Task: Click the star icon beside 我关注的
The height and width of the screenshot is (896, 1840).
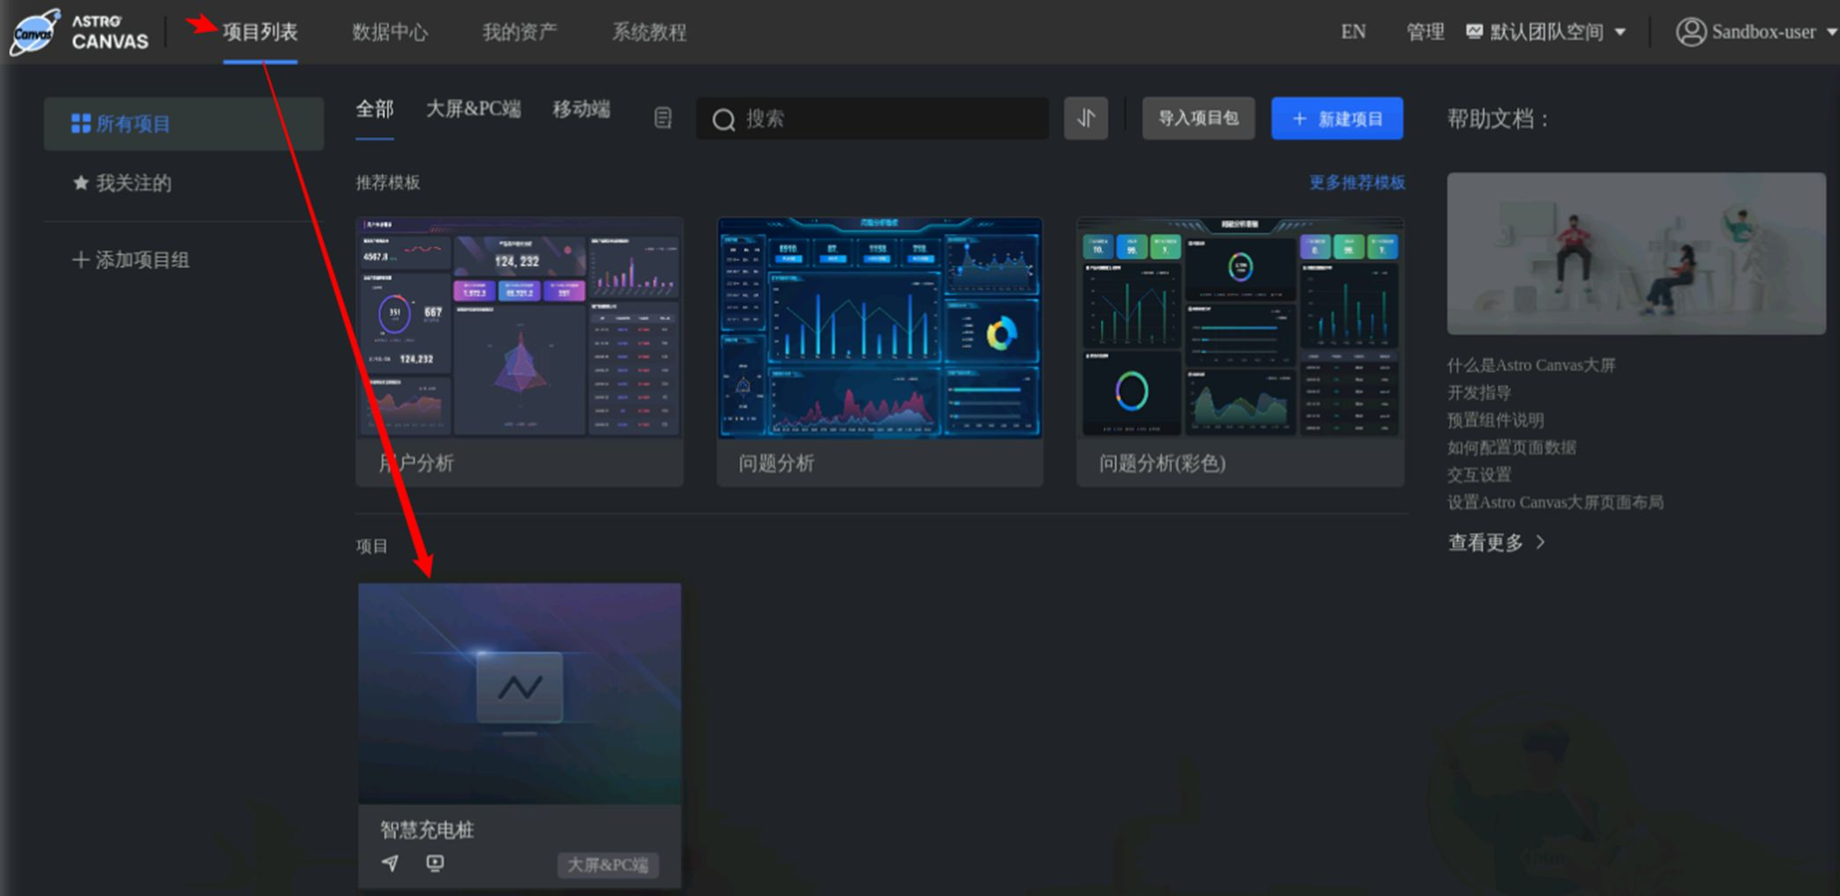Action: pos(81,183)
